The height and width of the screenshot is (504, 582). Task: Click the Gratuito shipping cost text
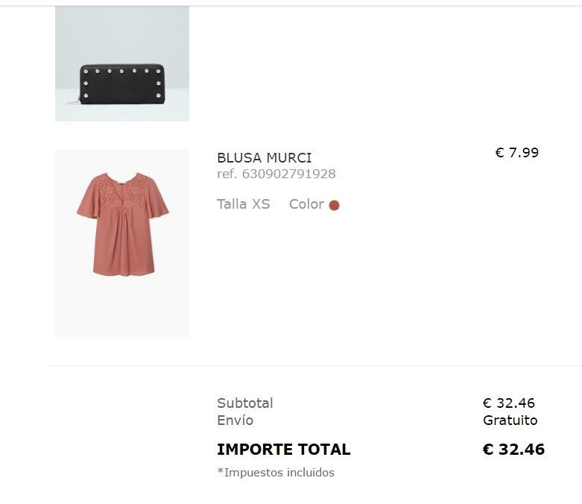click(510, 420)
